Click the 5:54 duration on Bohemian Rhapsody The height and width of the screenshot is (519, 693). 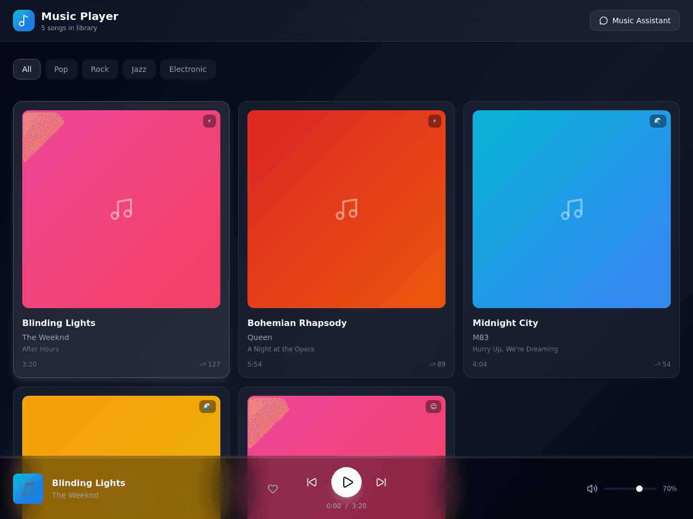pyautogui.click(x=254, y=364)
